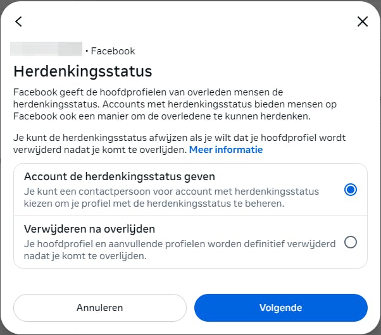Click the text "kiezen om je profiel" in first option
Image resolution: width=381 pixels, height=335 pixels.
pos(70,204)
